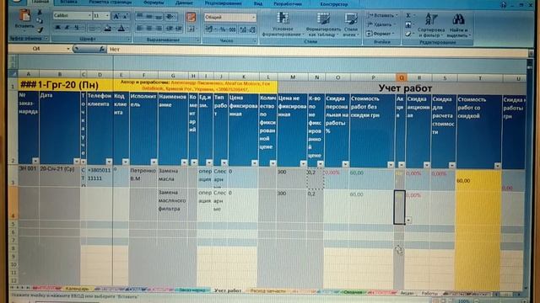The width and height of the screenshot is (540, 303).
Task: Increase indent in alignment group
Action: (179, 29)
